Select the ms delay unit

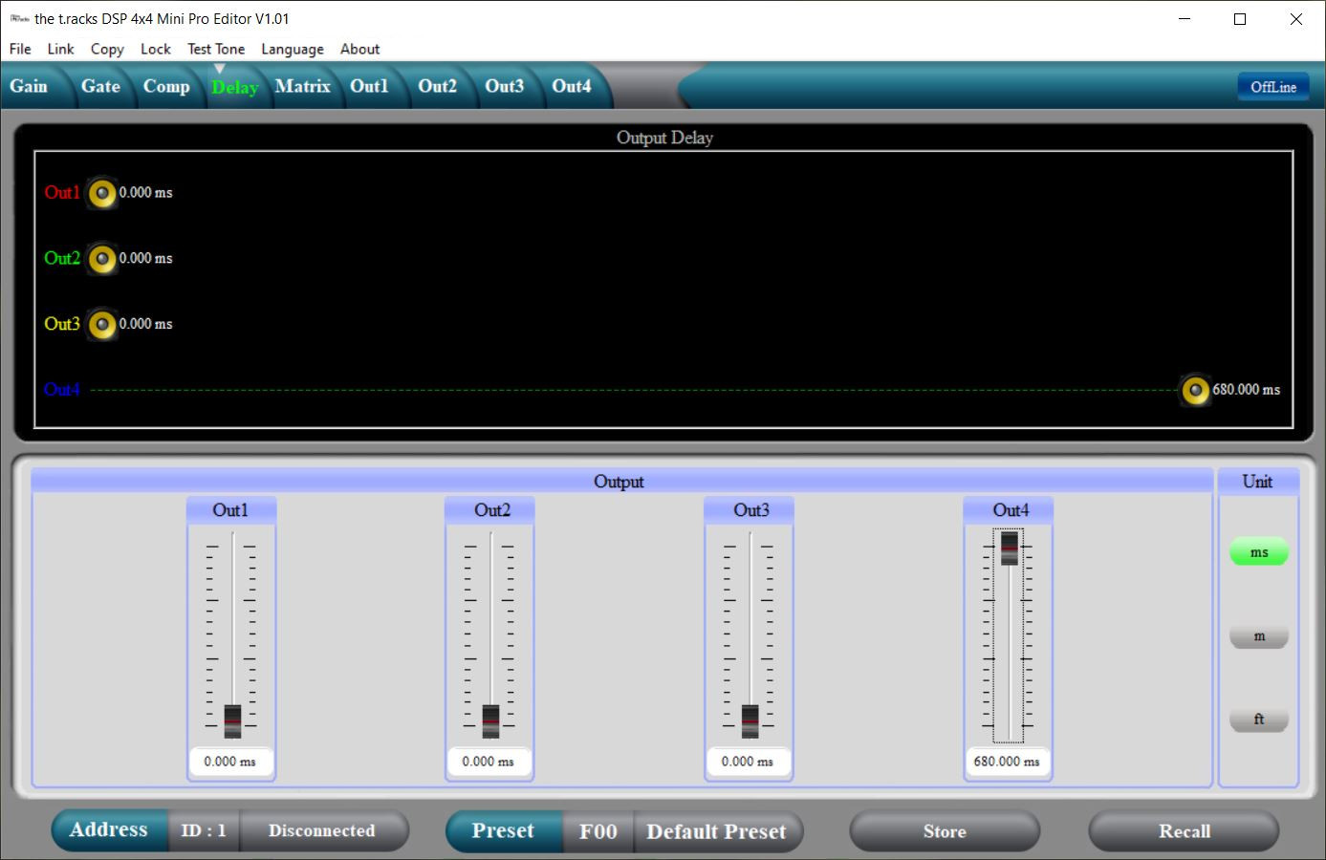pos(1259,552)
